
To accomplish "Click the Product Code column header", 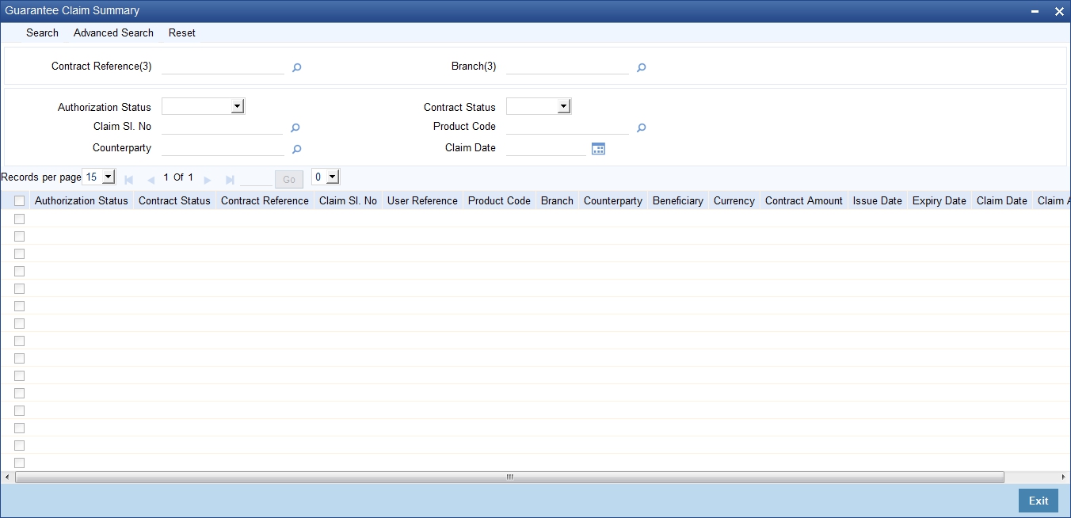I will tap(499, 201).
